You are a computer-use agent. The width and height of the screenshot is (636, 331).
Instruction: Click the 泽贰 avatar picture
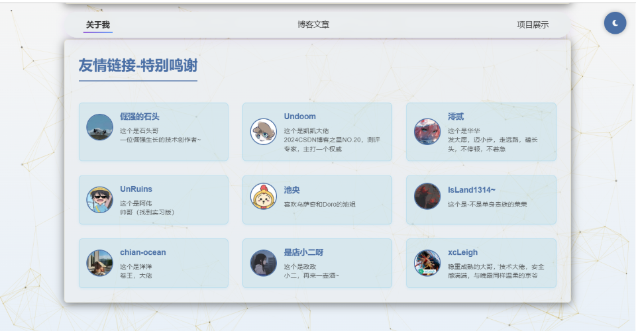click(427, 132)
